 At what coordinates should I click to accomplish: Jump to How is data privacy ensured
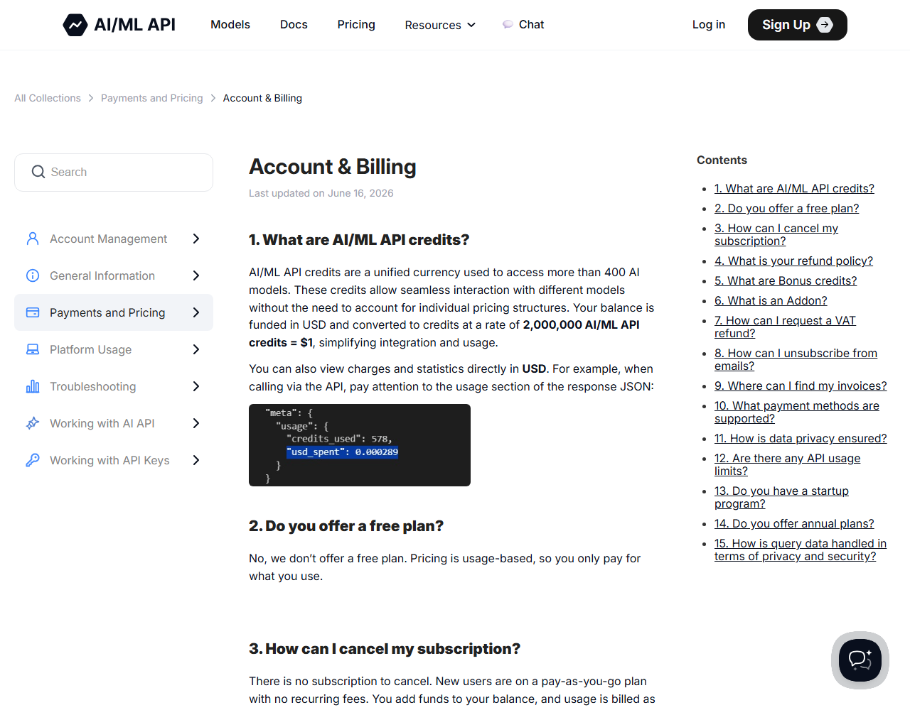801,438
